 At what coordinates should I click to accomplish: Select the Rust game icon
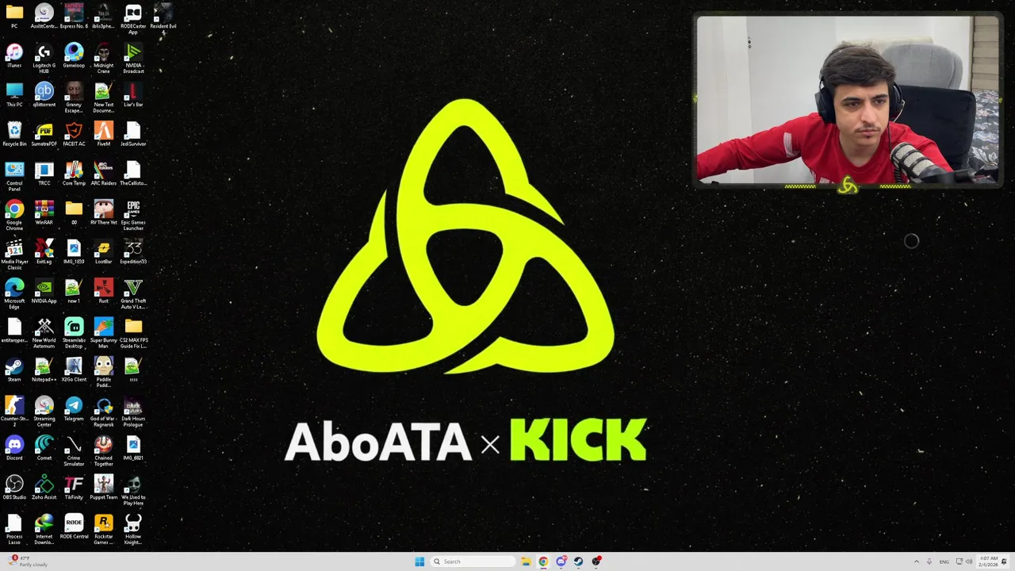(x=103, y=291)
